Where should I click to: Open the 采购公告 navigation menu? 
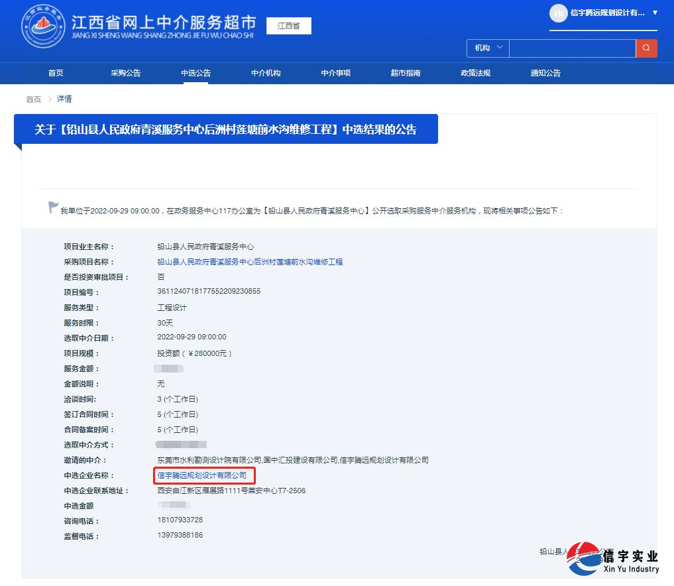tap(125, 73)
